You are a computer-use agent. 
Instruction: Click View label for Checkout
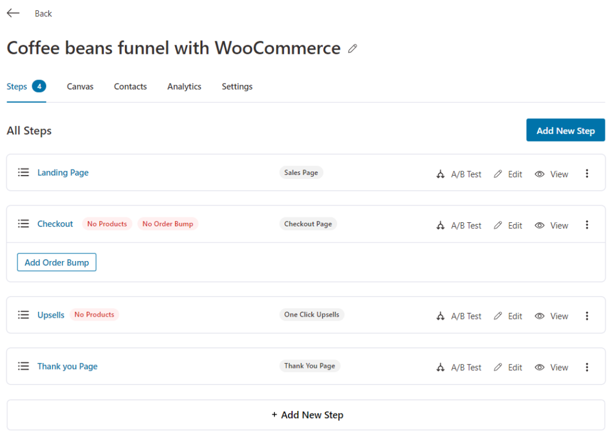pos(559,226)
